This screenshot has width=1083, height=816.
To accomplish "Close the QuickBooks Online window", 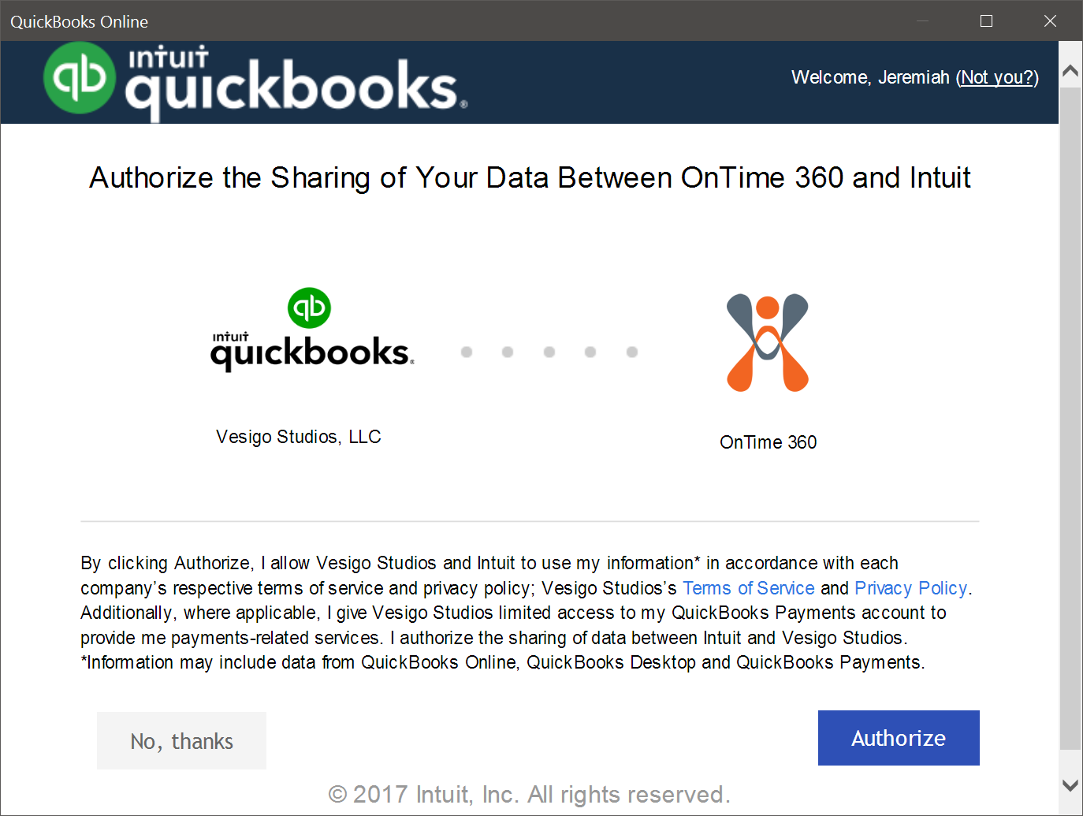I will tap(1050, 21).
